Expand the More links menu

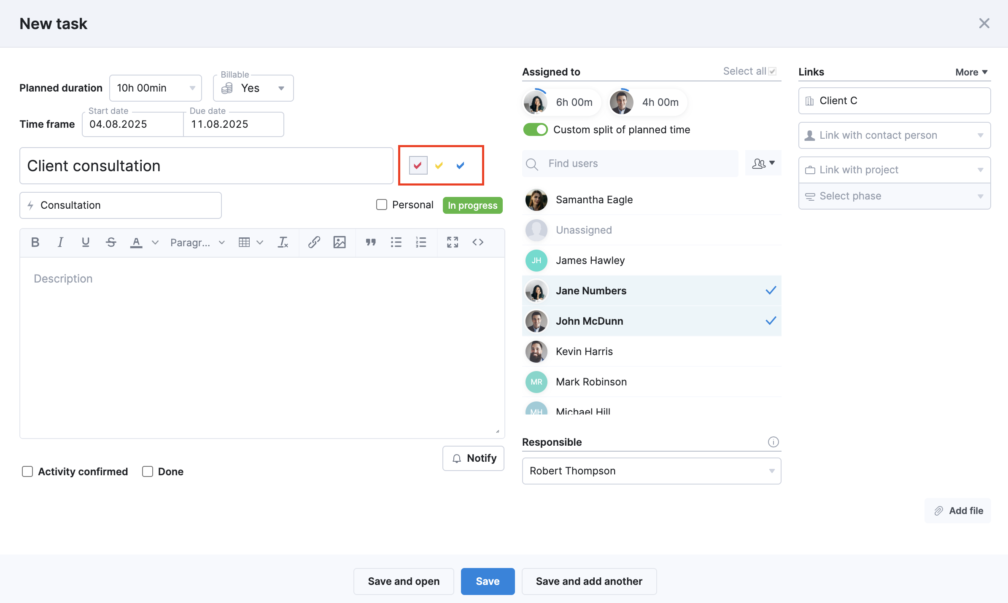(x=971, y=72)
